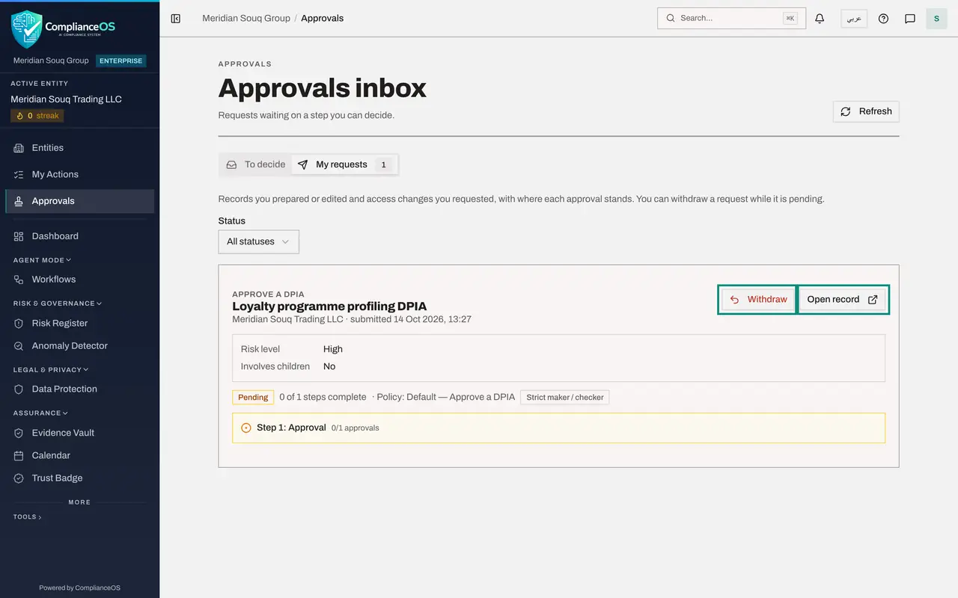
Task: Switch to the To decide tab
Action: (256, 164)
